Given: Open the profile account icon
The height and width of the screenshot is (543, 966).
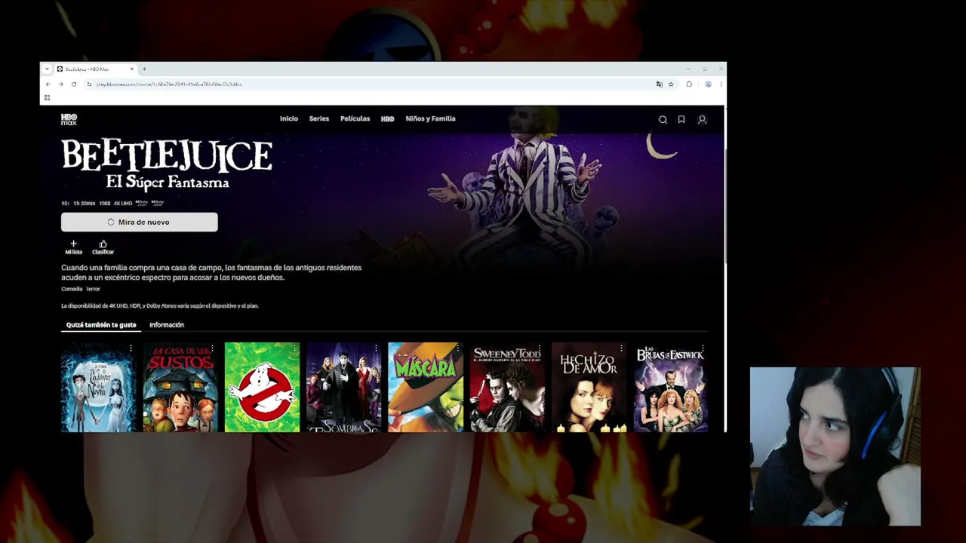Looking at the screenshot, I should click(702, 119).
